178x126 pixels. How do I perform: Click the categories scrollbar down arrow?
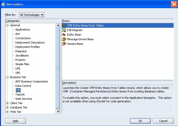[58, 111]
